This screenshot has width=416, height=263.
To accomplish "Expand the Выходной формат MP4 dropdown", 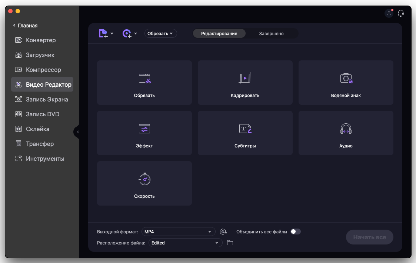I will coord(178,232).
